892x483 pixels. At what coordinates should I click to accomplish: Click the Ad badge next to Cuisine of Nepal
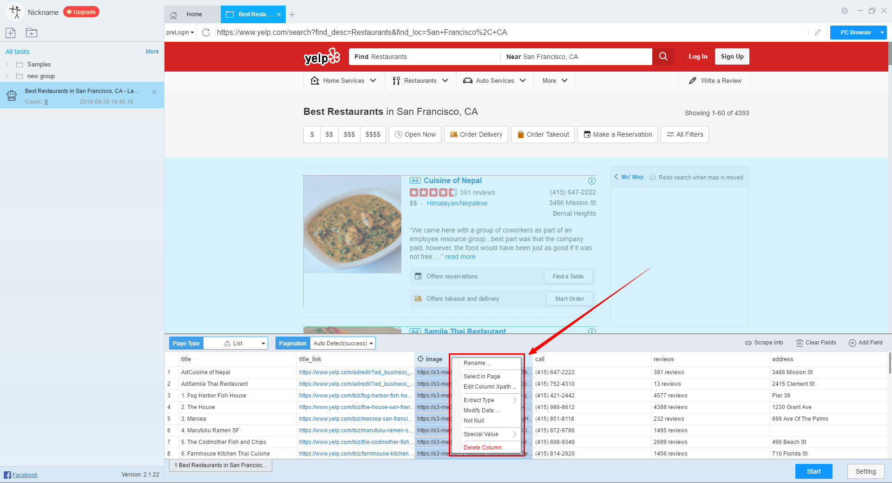415,181
